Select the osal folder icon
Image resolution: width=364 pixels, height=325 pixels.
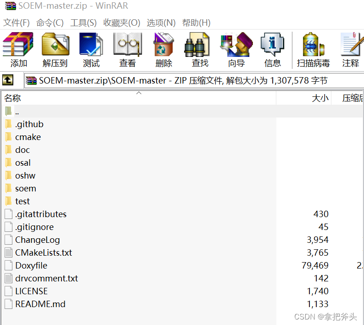[8, 162]
